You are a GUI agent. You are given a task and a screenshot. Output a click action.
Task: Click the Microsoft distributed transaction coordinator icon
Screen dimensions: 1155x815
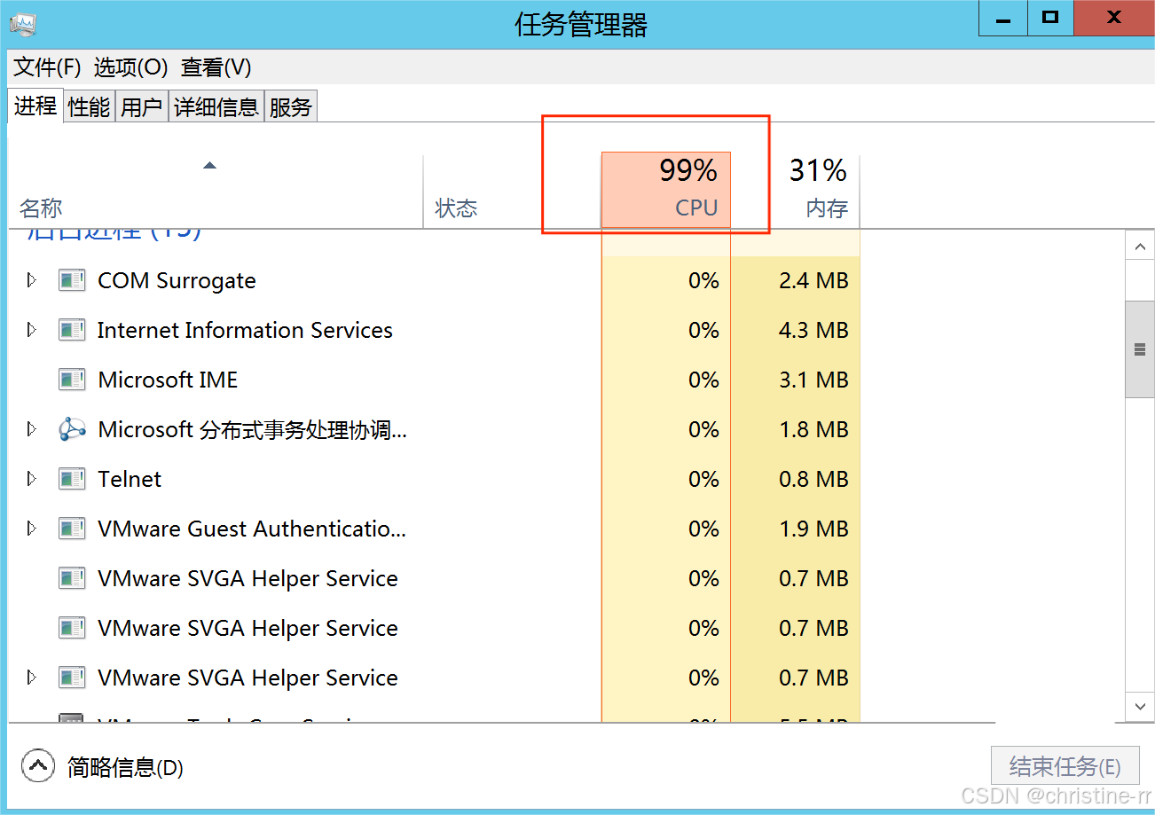tap(72, 430)
